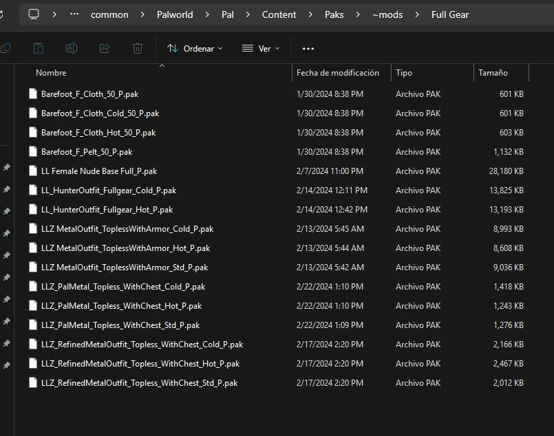Select LL_HunterOutfit_Fullgear_Cold_P.pak file

point(108,190)
